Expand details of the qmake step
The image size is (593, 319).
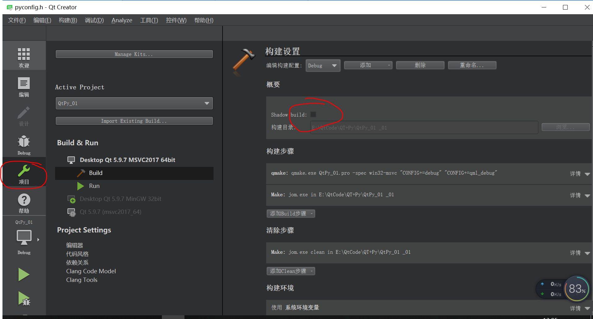(x=580, y=174)
